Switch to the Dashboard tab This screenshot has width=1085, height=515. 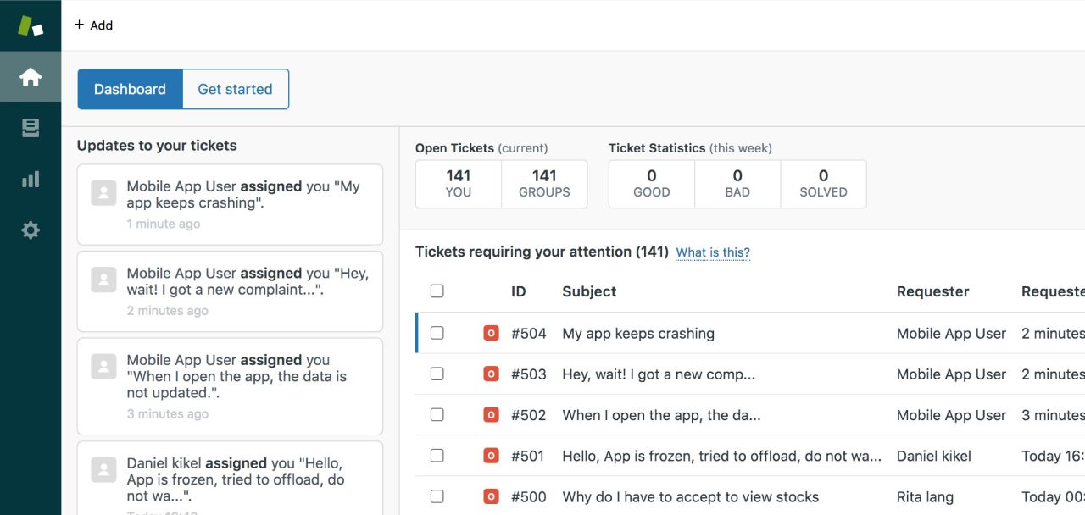[130, 89]
